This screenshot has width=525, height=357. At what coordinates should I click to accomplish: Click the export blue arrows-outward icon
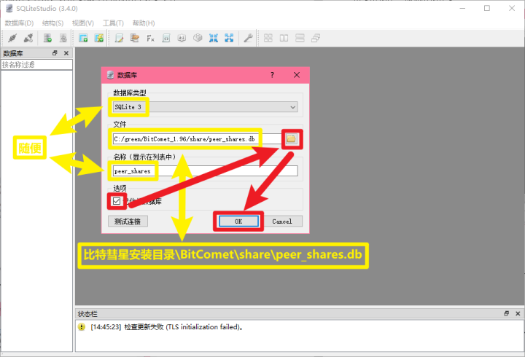click(x=229, y=38)
